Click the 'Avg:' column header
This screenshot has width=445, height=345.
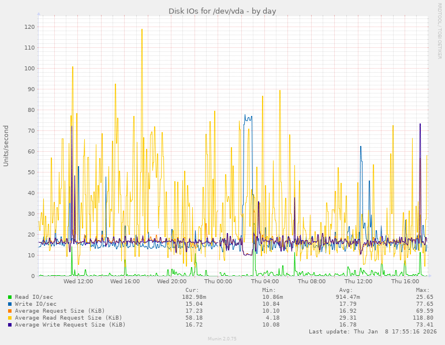[x=346, y=290]
